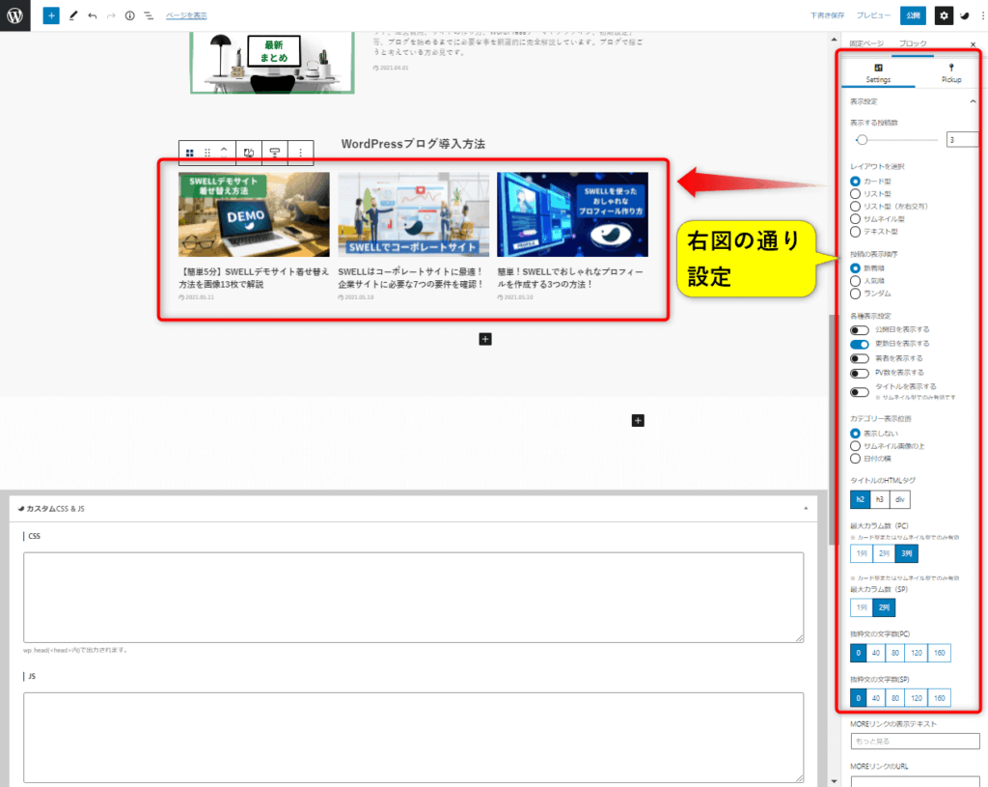
Task: Click the blue 公開 publish button
Action: click(913, 15)
